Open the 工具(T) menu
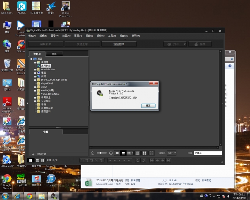The image size is (250, 200). (x=112, y=36)
